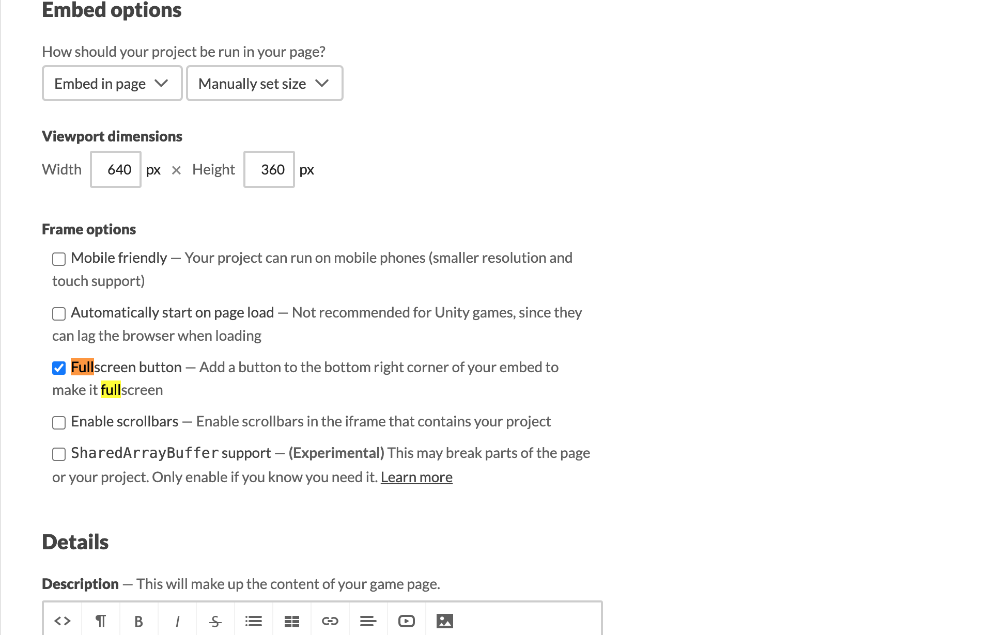Insert a table in description
Screen dimensions: 991x635
click(x=292, y=621)
